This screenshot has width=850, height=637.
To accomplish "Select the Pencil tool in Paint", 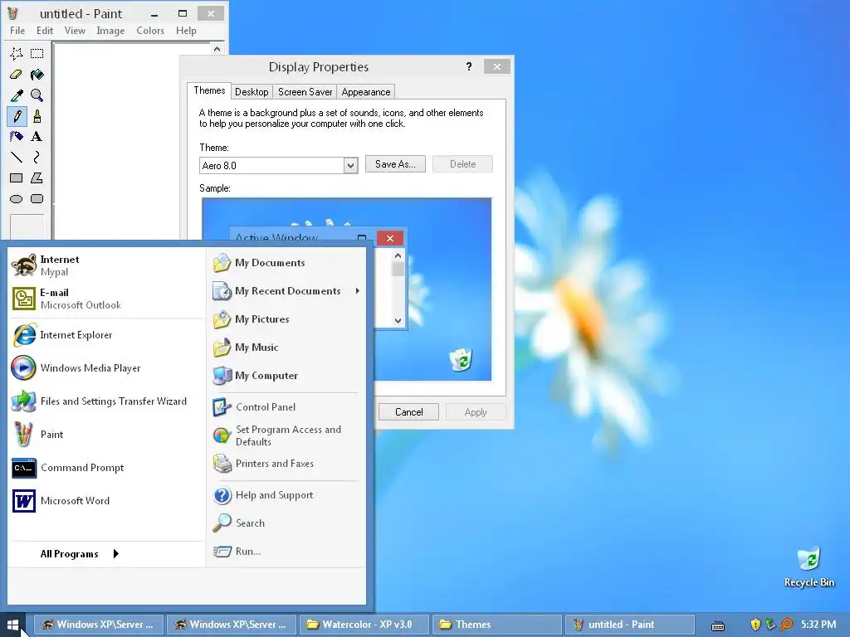I will point(17,116).
